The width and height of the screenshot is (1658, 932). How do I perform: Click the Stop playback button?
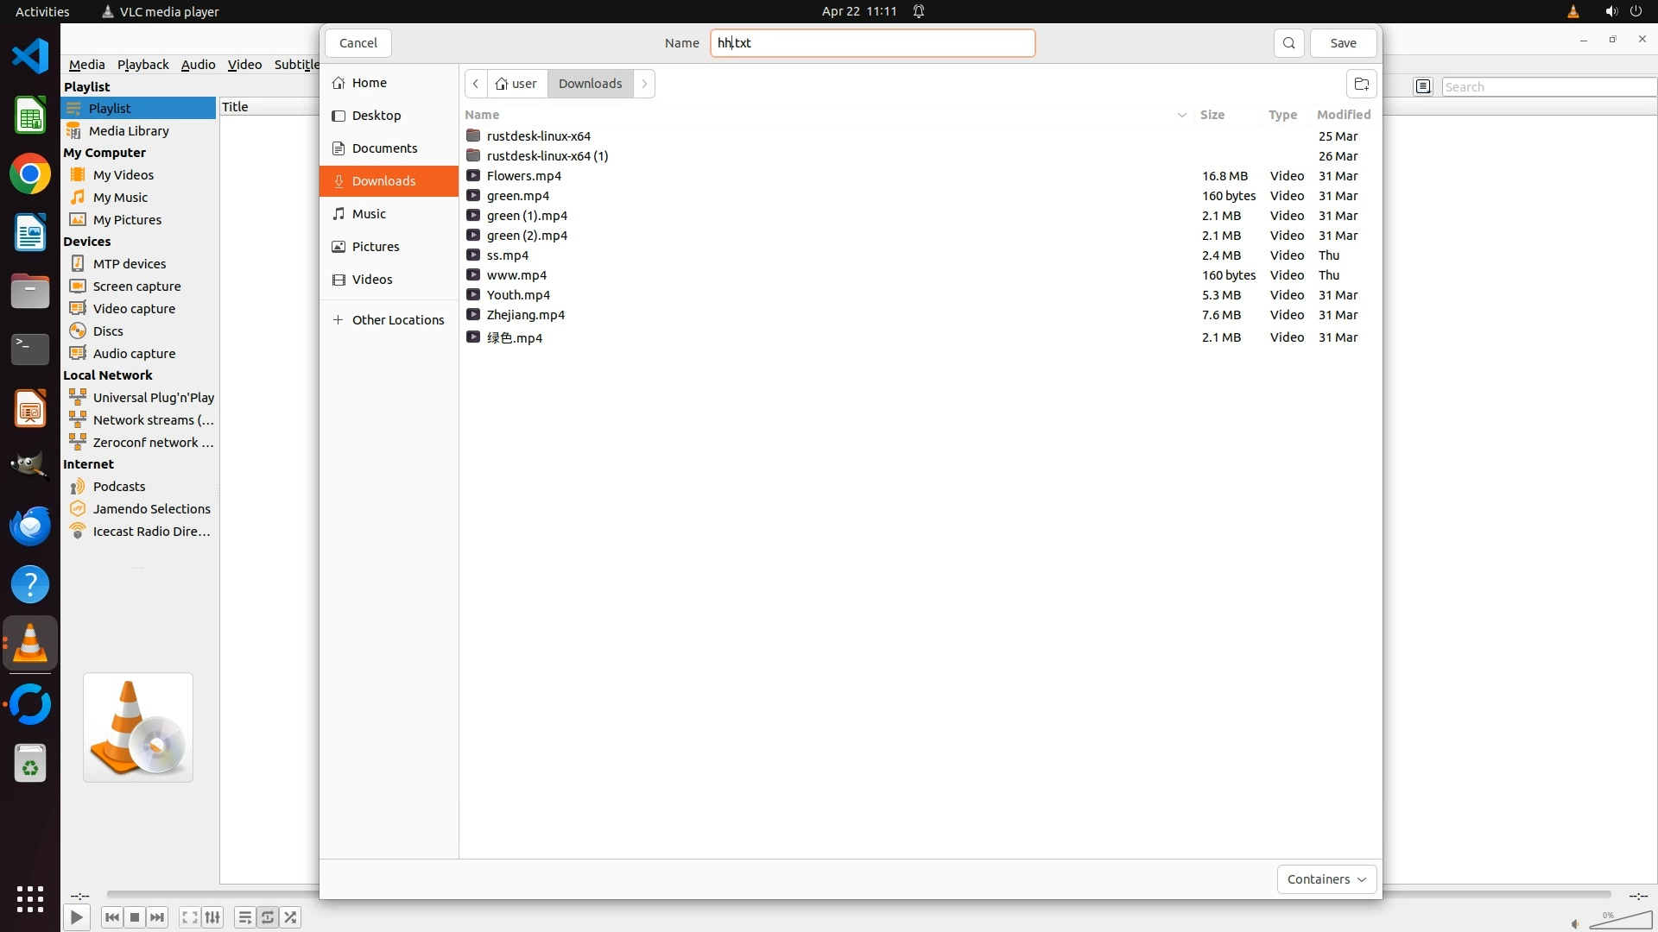point(135,917)
